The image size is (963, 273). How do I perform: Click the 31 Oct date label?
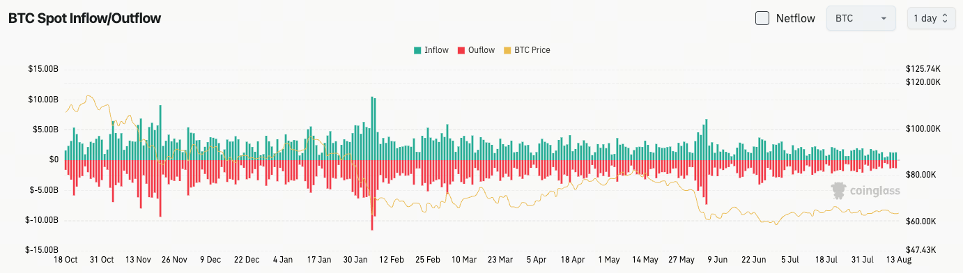coord(102,260)
